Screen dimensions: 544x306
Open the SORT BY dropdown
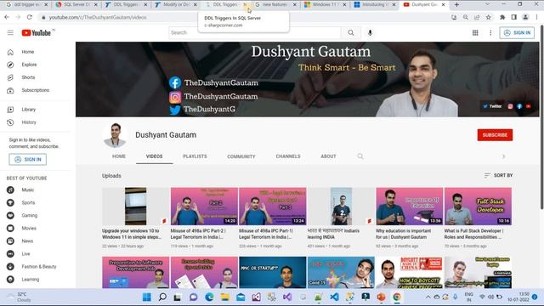pyautogui.click(x=498, y=176)
